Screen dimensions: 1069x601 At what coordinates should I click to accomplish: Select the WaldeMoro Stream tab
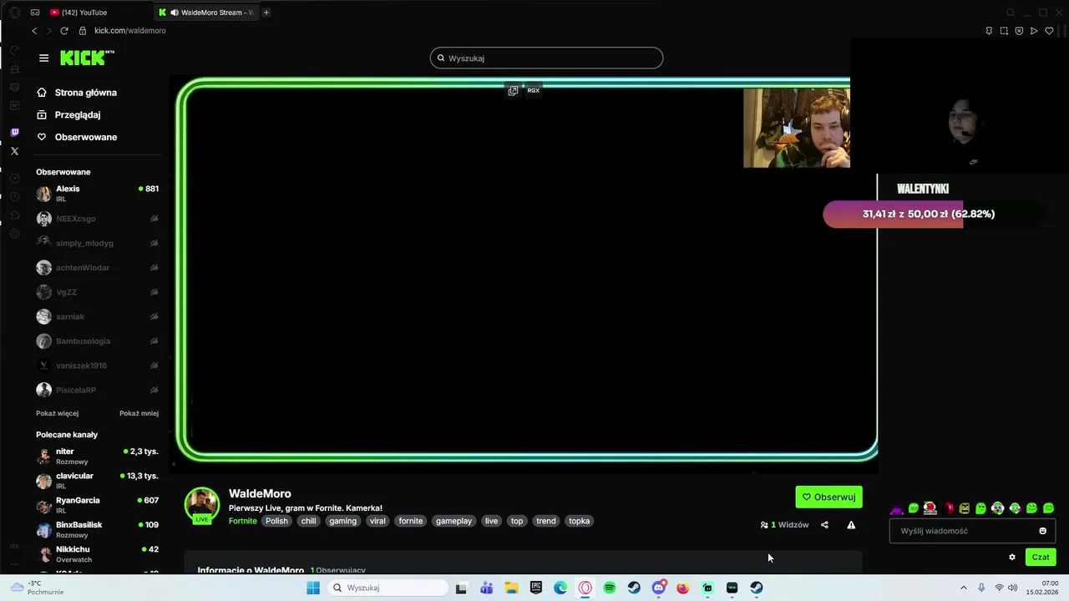coord(207,13)
